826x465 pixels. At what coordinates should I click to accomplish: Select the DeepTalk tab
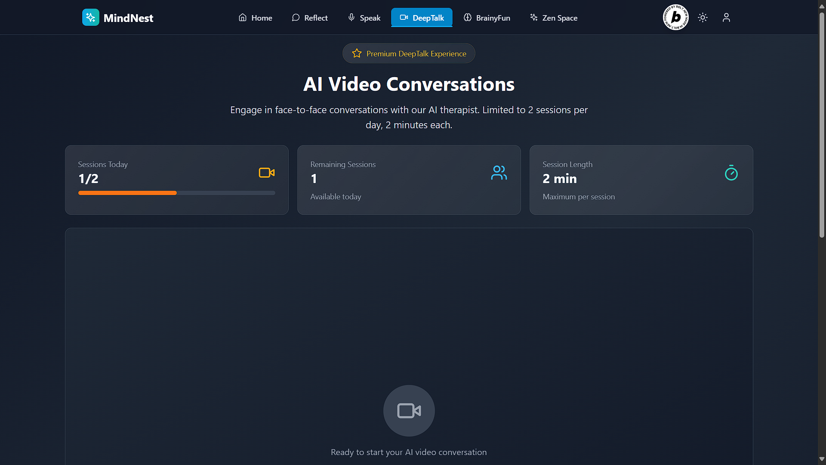[422, 18]
